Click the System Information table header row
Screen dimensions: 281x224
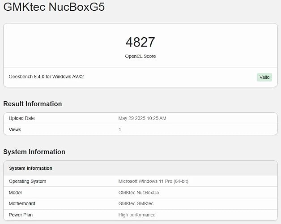140,168
